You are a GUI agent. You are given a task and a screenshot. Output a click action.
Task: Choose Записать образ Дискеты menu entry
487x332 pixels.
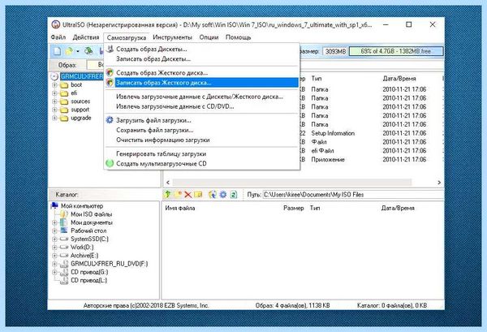click(202, 58)
